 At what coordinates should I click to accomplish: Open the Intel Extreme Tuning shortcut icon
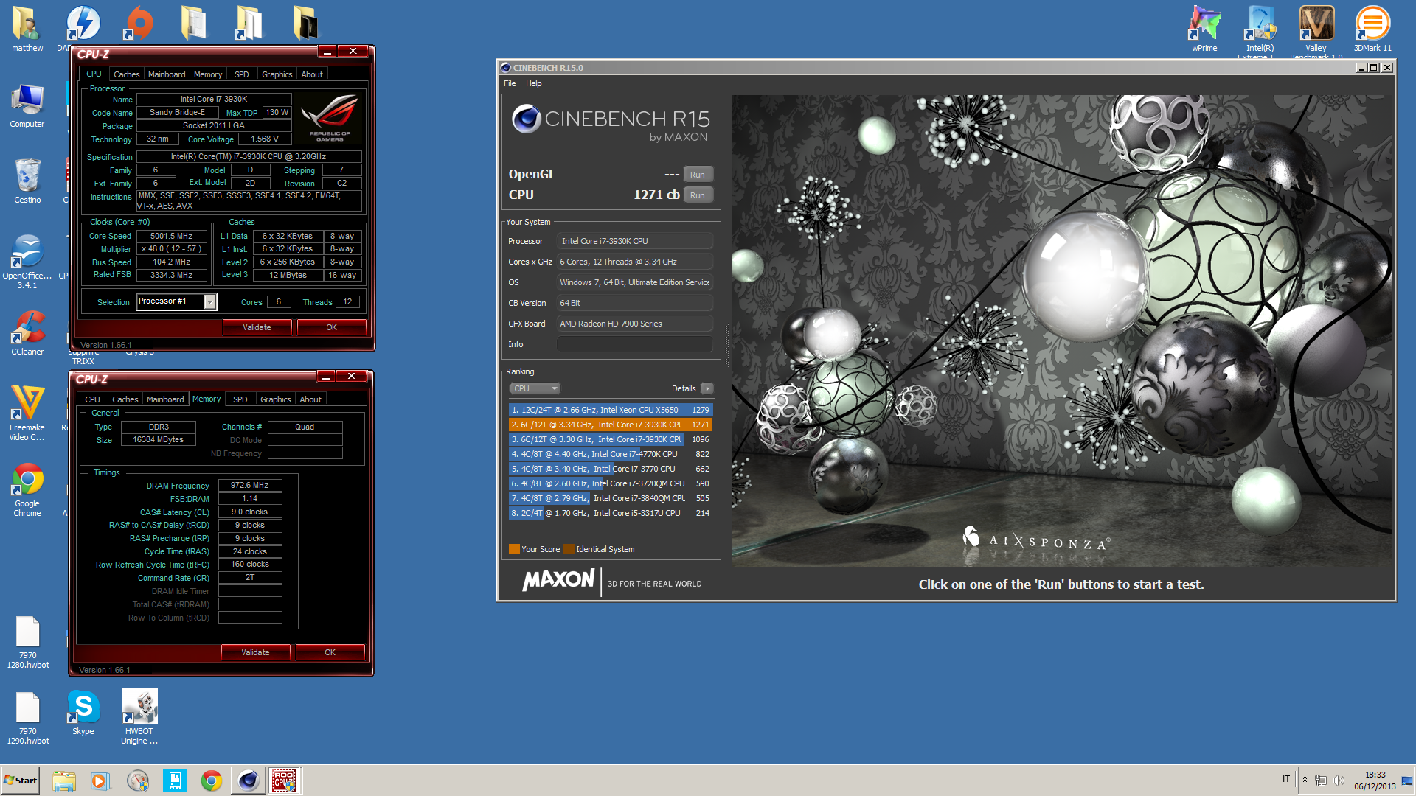(x=1260, y=31)
